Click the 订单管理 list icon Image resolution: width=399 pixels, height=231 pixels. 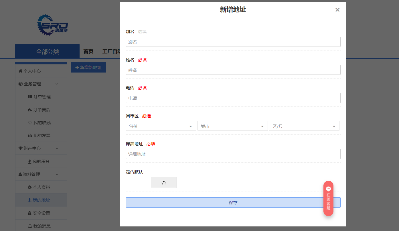30,97
